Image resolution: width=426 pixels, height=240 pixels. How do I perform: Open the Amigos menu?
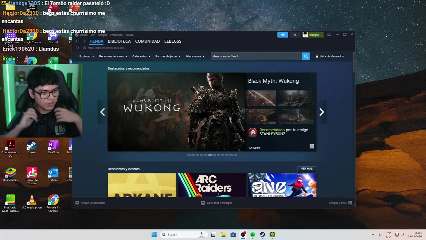[103, 35]
